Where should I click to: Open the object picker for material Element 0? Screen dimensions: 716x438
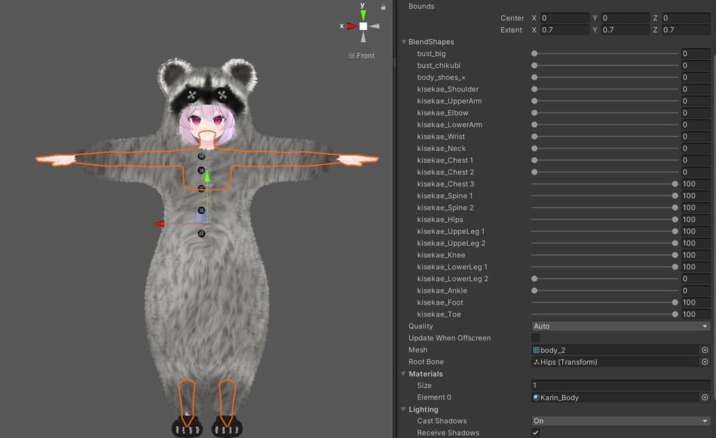(x=705, y=397)
